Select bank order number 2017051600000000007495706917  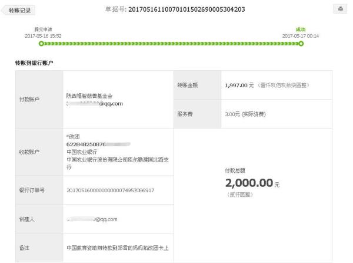pos(111,190)
